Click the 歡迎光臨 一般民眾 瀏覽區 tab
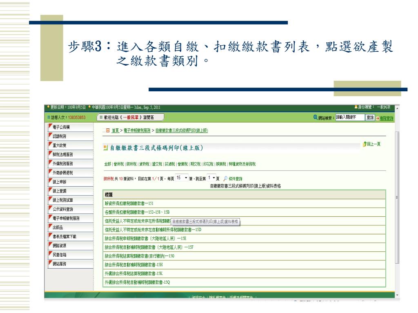 click(x=130, y=117)
